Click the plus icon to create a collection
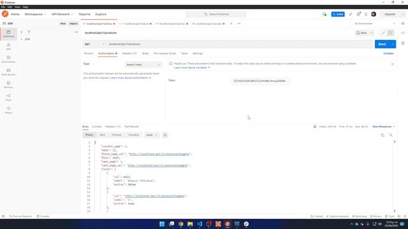 click(x=22, y=32)
